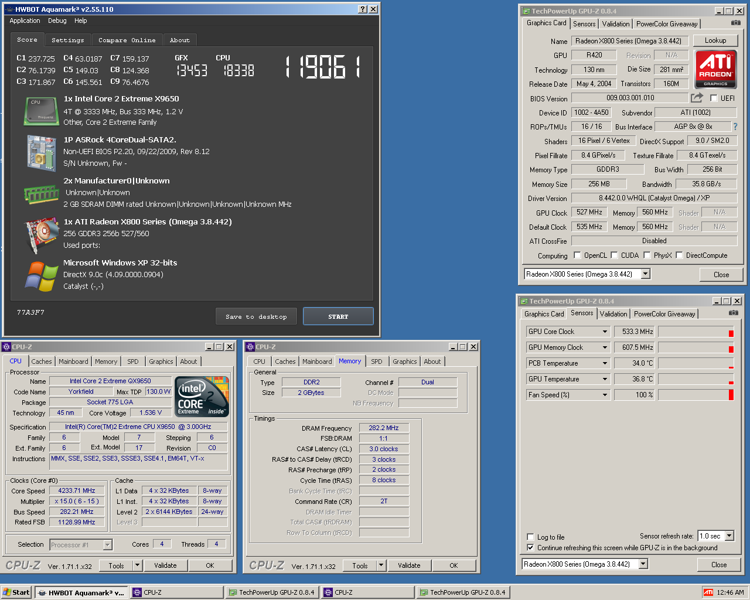This screenshot has height=600, width=750.
Task: Enable Log to file checkbox
Action: pyautogui.click(x=530, y=537)
